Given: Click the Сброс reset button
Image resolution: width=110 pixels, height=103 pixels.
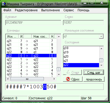Looking at the screenshot, I should click(x=73, y=79).
